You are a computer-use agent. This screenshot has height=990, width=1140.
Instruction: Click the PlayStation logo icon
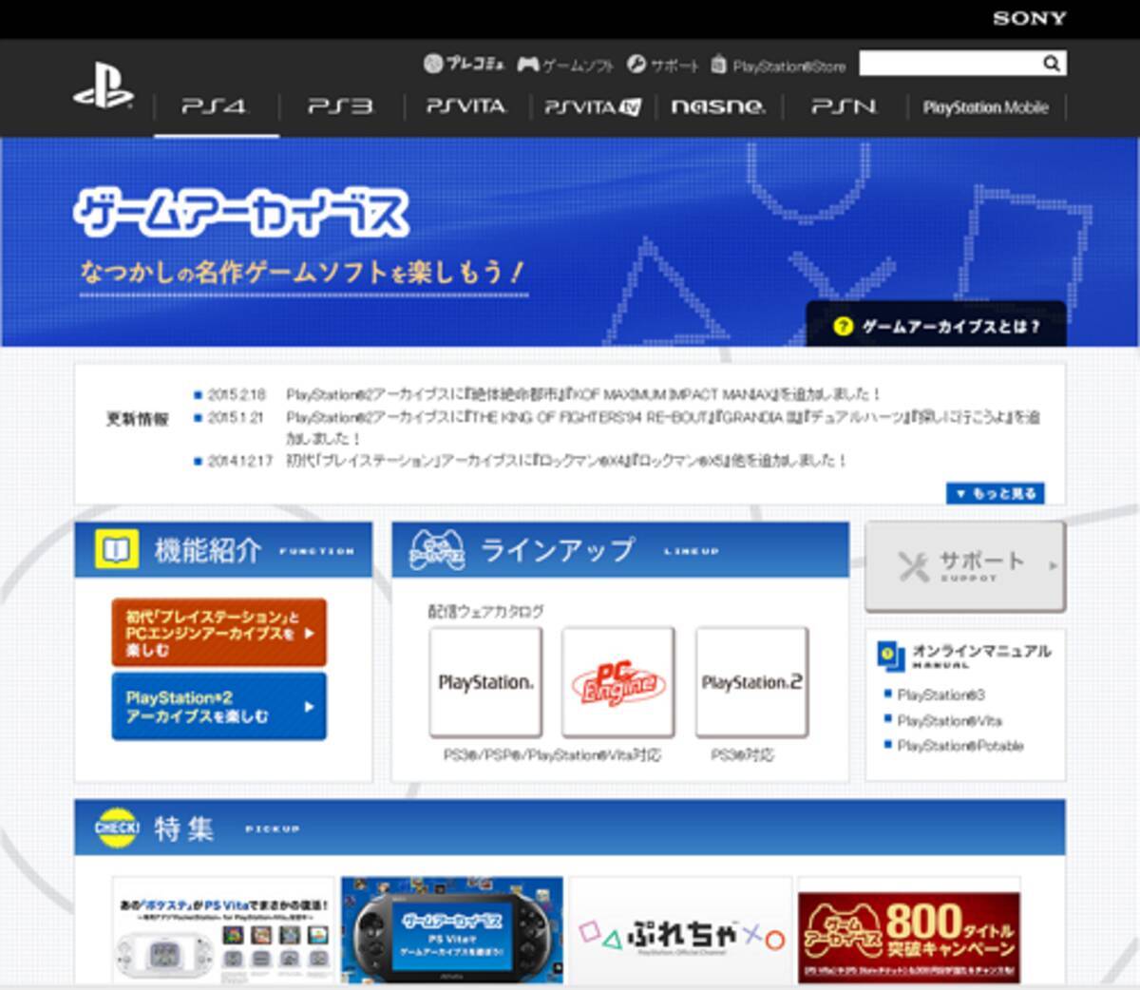[x=103, y=87]
